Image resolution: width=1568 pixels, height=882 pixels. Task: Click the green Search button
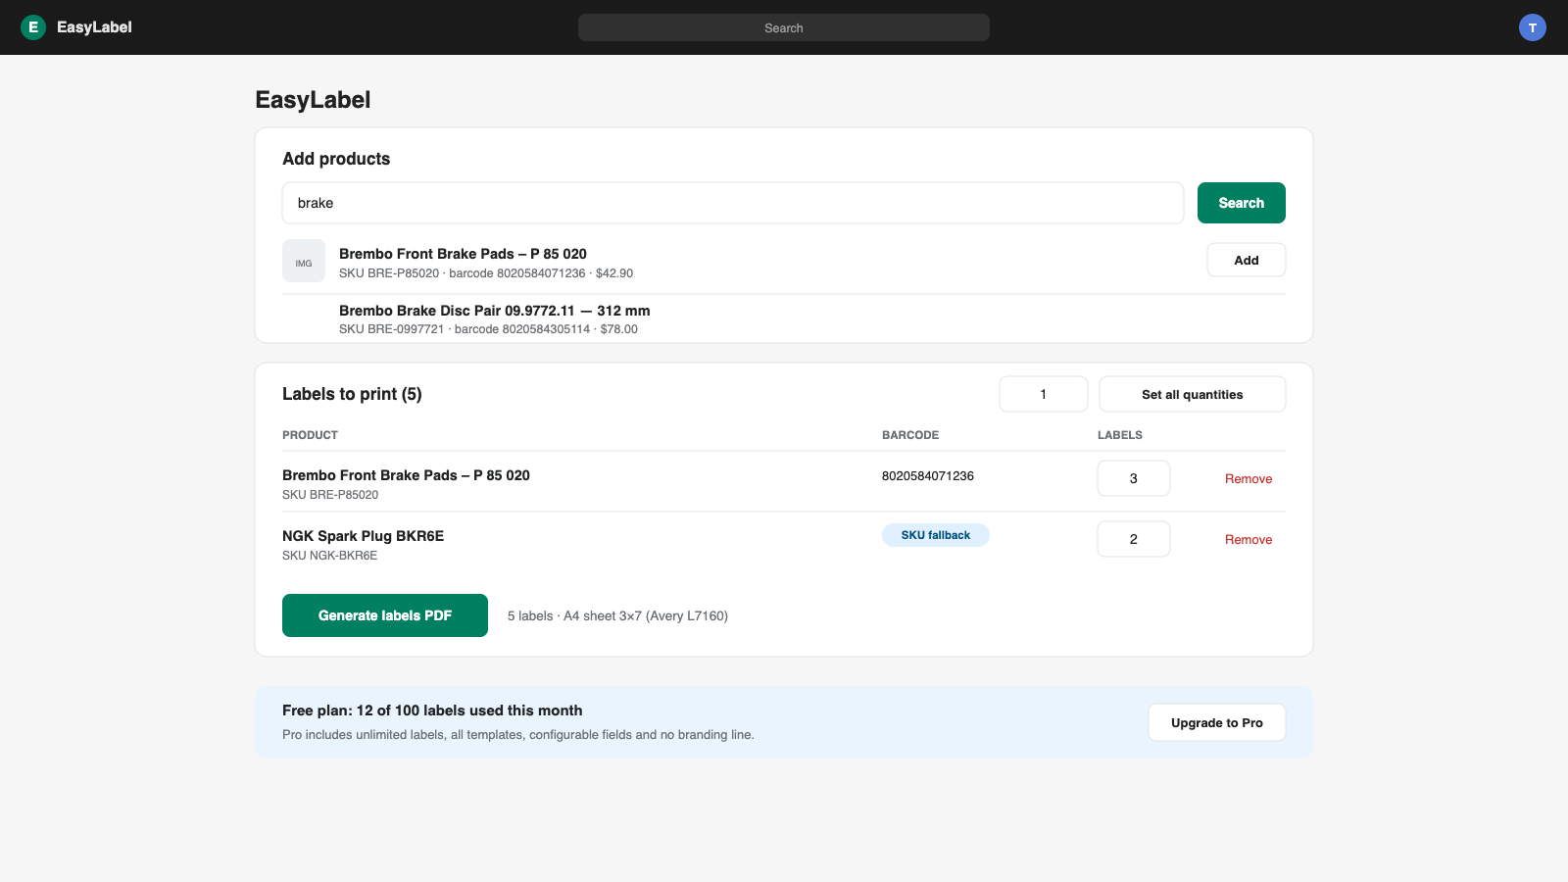tap(1242, 203)
